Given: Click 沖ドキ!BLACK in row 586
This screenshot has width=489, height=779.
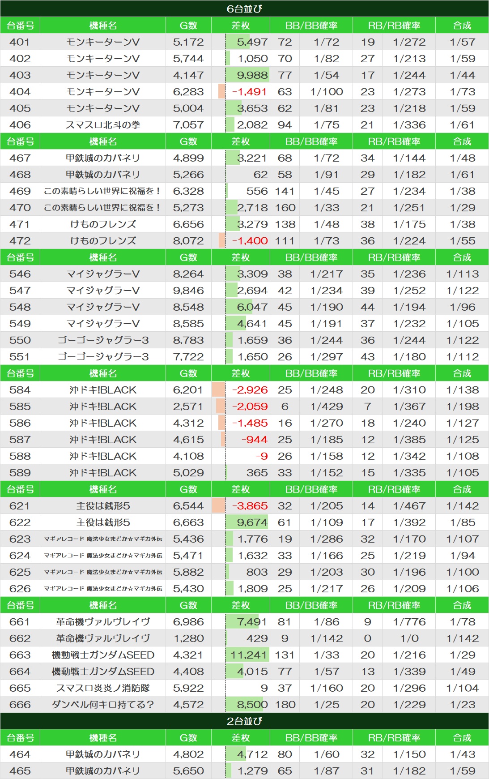Looking at the screenshot, I should [x=103, y=423].
